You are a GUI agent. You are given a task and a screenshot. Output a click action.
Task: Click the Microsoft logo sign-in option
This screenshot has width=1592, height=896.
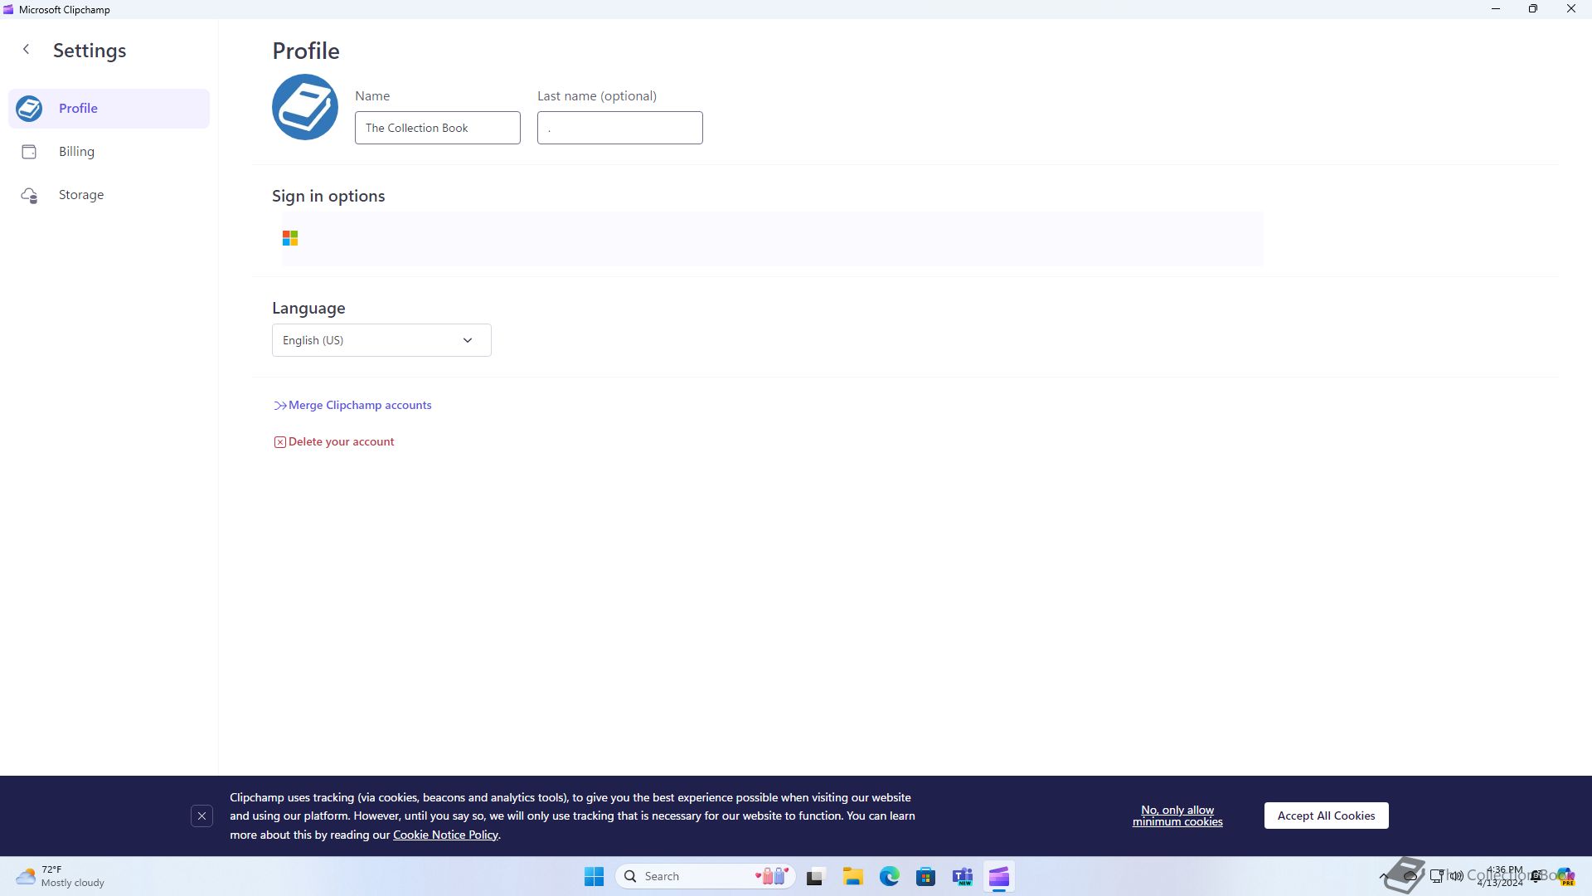coord(290,238)
